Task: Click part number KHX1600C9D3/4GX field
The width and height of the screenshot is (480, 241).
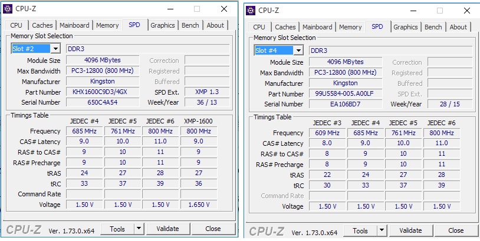Action: coord(103,92)
